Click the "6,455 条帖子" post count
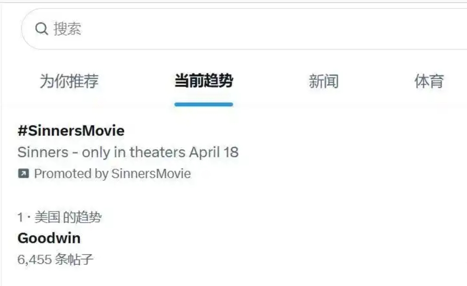 pyautogui.click(x=55, y=259)
